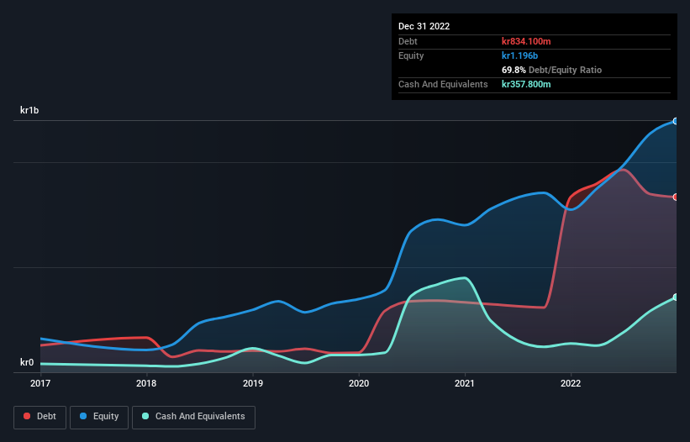
Task: Select the Cash end-point marker on chart
Action: [x=676, y=297]
